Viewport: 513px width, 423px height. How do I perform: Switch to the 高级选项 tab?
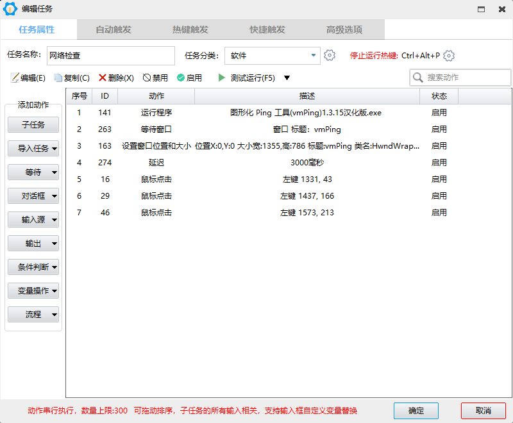click(344, 29)
